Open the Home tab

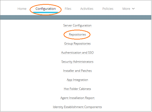(22, 9)
